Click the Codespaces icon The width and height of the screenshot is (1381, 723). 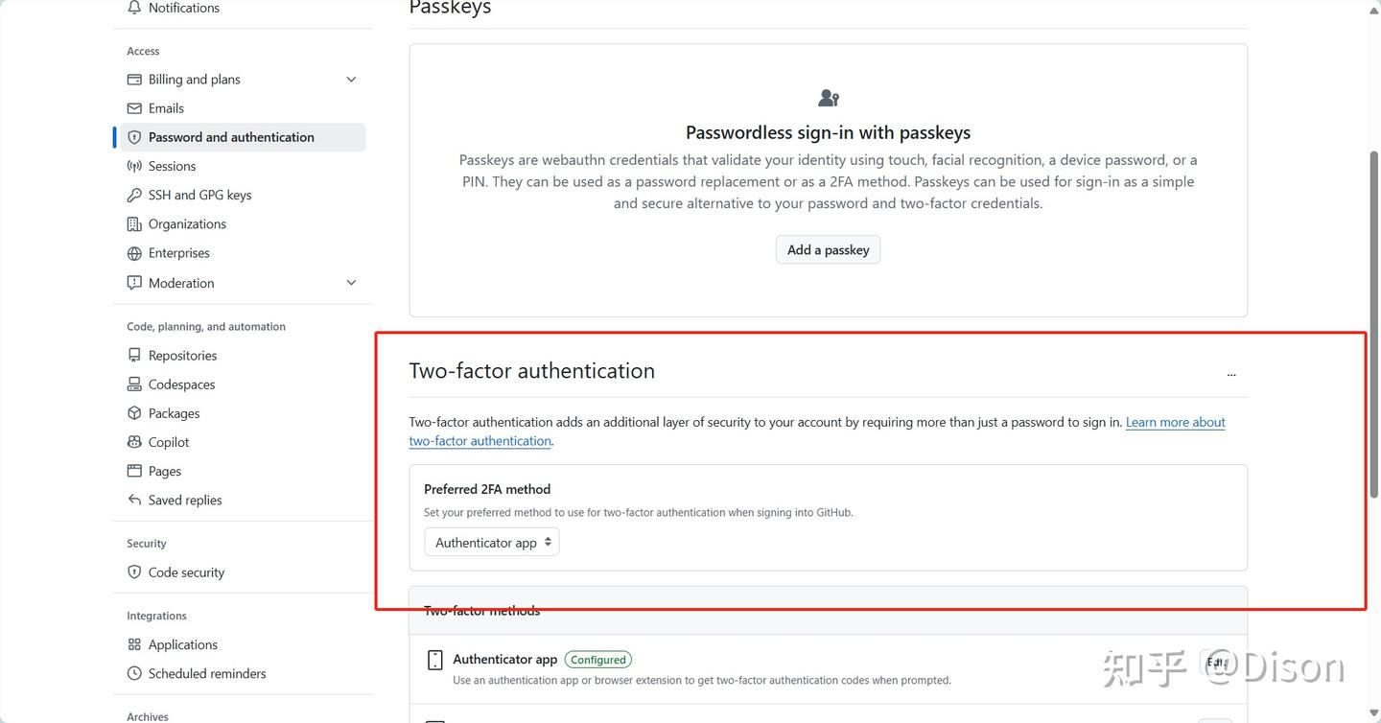(x=134, y=385)
